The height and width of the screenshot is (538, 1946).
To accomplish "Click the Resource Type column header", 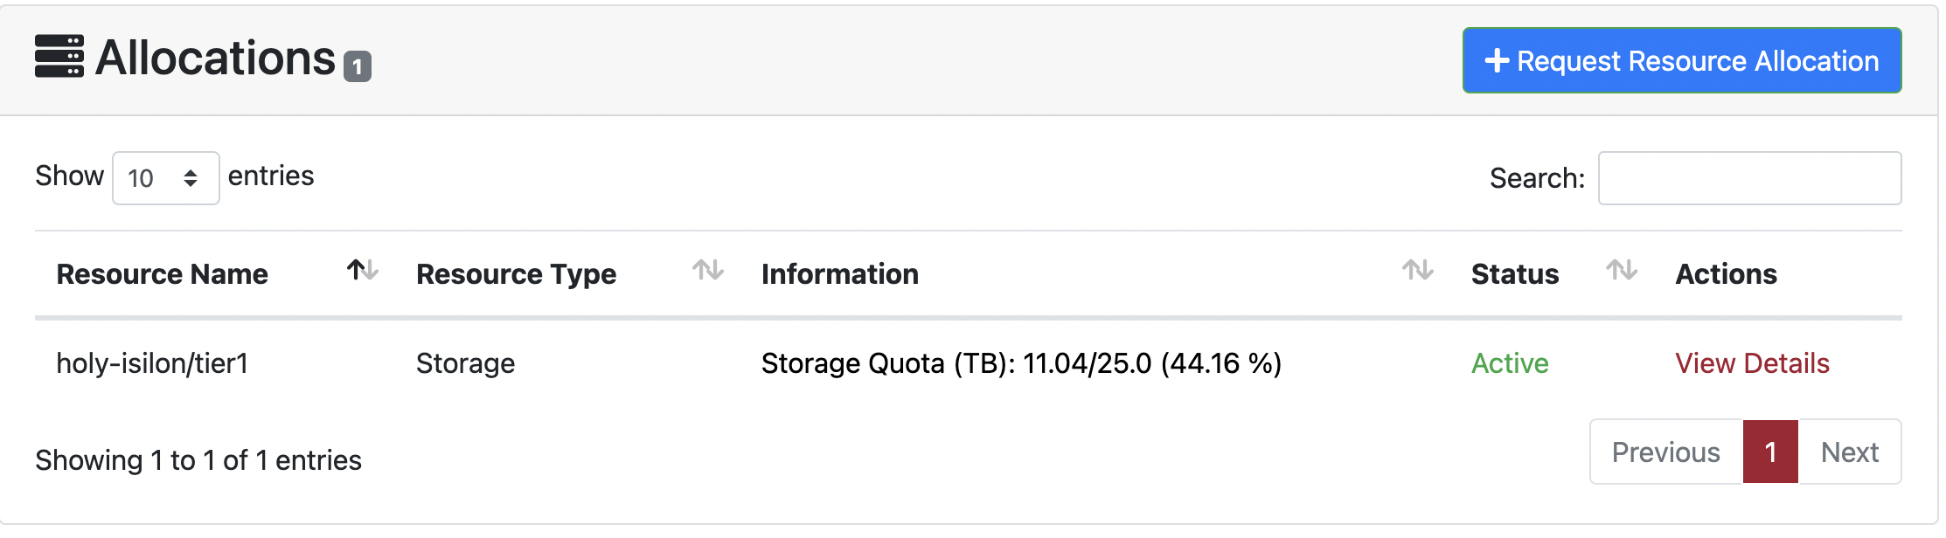I will click(x=517, y=274).
